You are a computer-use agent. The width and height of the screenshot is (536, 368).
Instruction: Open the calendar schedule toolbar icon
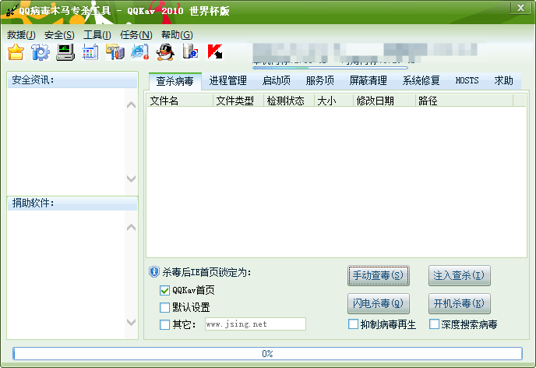point(90,52)
